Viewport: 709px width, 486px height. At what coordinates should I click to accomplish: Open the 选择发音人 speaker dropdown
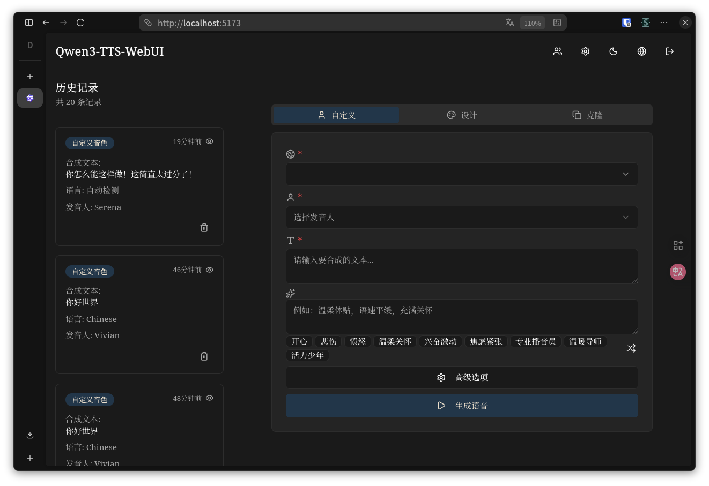pyautogui.click(x=461, y=217)
